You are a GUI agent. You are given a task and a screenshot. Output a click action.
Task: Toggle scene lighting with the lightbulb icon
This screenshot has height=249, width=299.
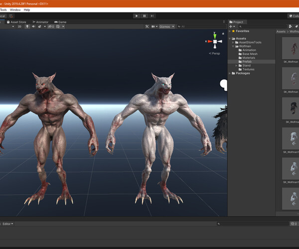[27, 26]
